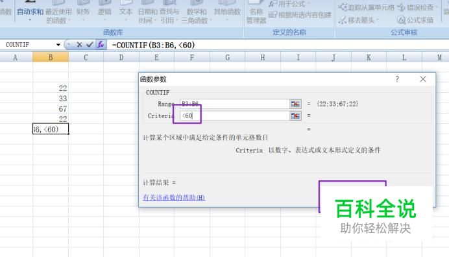Click the Insert Function fx button
This screenshot has width=449, height=257.
pos(101,45)
